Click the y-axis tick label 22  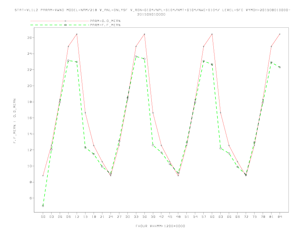coord(30,70)
